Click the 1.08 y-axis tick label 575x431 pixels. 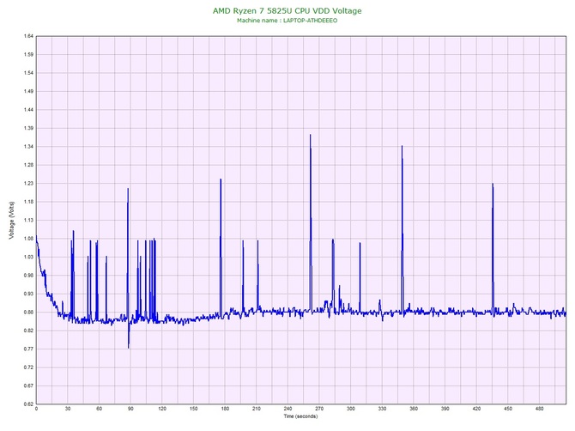coord(28,239)
